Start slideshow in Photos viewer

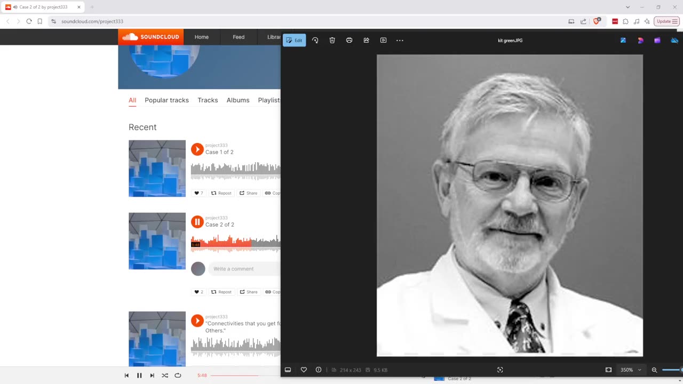[383, 40]
